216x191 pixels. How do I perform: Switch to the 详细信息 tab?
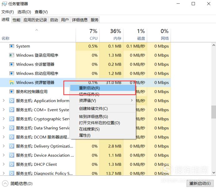[x=80, y=20]
